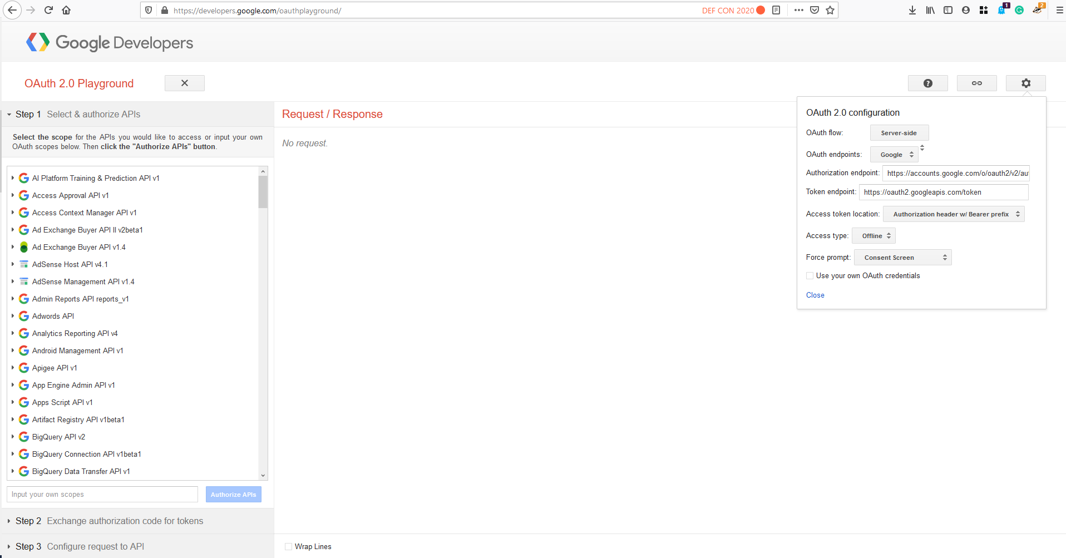
Task: Click the AdSense Host API v4.1 icon
Action: (x=24, y=264)
